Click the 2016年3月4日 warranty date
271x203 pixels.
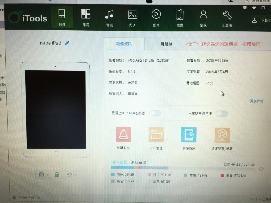coord(217,72)
